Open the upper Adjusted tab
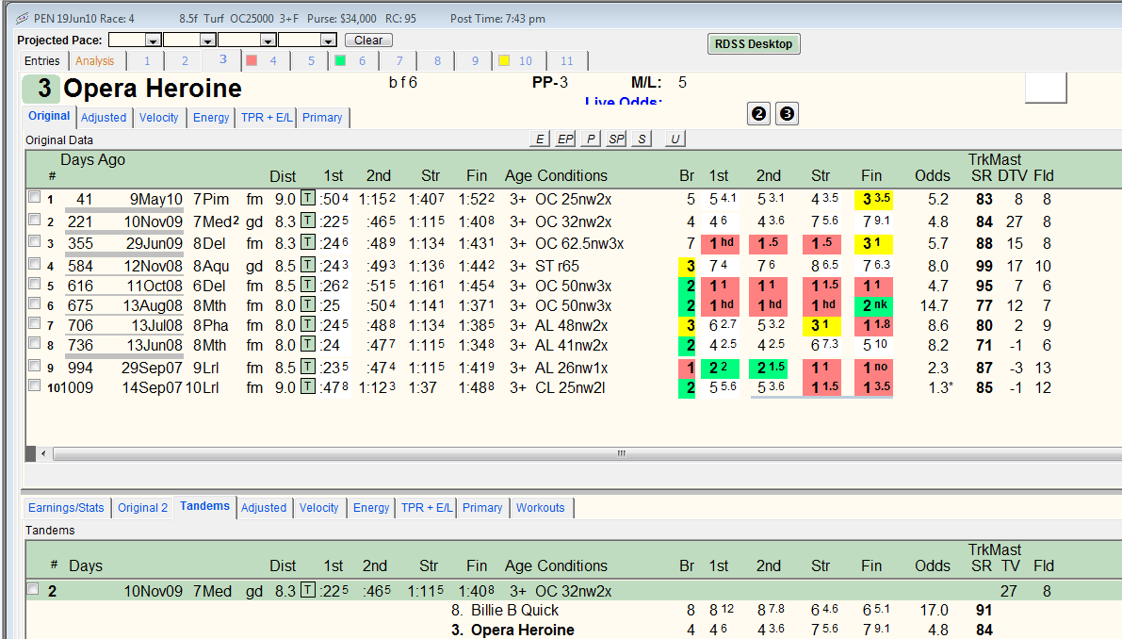The height and width of the screenshot is (639, 1122). [x=104, y=118]
